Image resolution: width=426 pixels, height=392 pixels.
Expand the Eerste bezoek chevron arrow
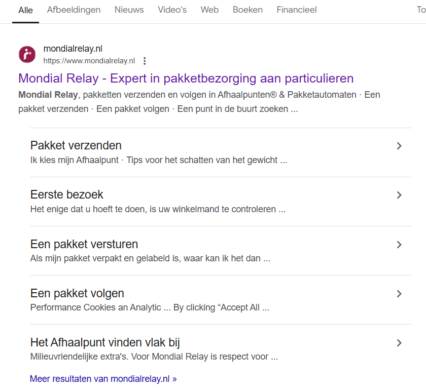pos(399,195)
